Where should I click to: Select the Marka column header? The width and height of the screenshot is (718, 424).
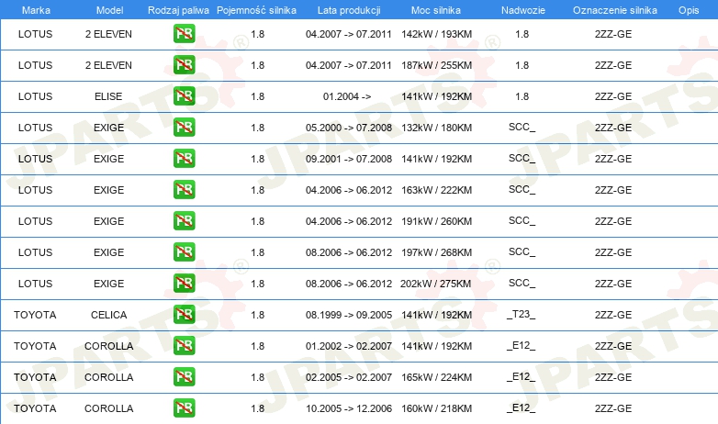[x=36, y=10]
